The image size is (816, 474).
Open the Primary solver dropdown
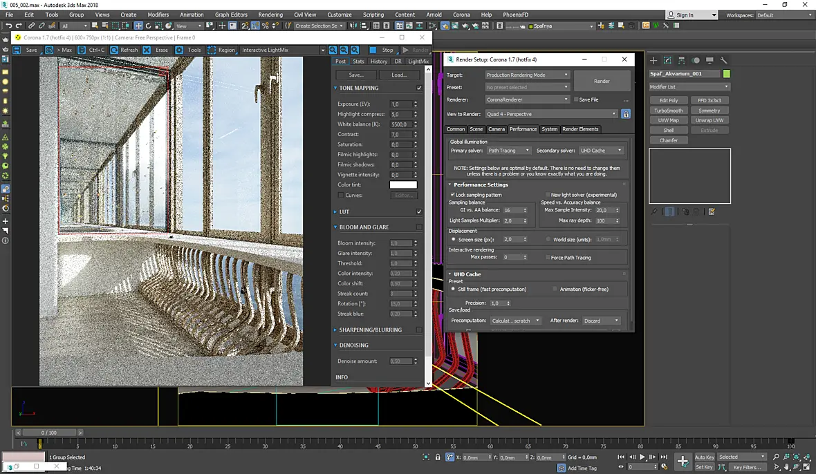(508, 150)
